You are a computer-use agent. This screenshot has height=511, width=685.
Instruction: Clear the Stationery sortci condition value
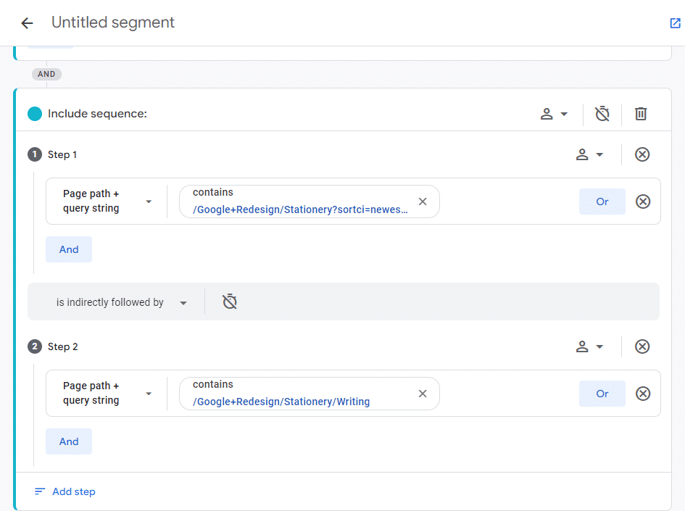(x=423, y=202)
